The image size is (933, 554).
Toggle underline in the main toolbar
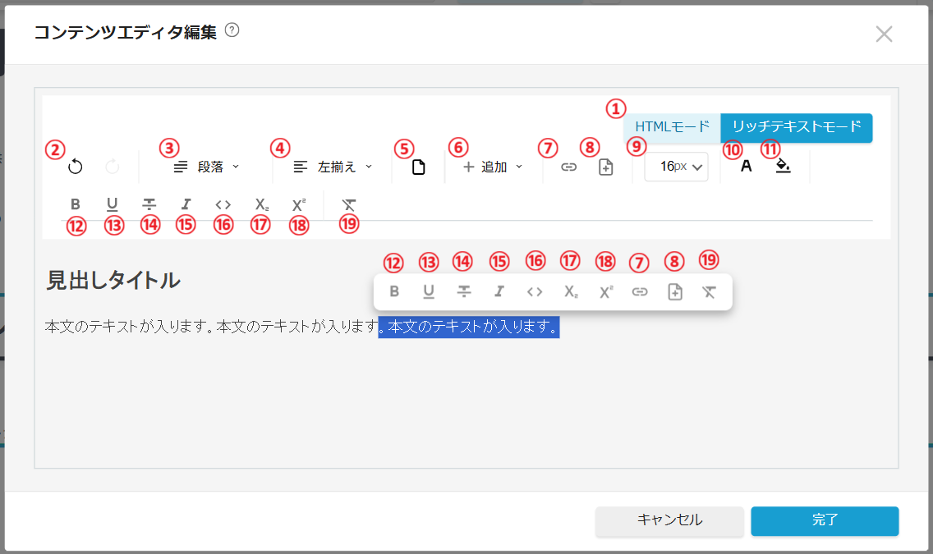tap(113, 204)
